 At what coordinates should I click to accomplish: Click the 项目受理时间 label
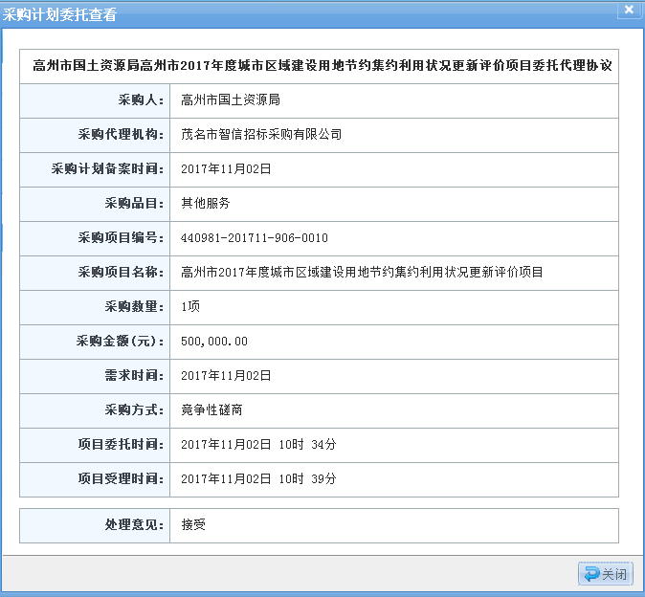coord(121,478)
